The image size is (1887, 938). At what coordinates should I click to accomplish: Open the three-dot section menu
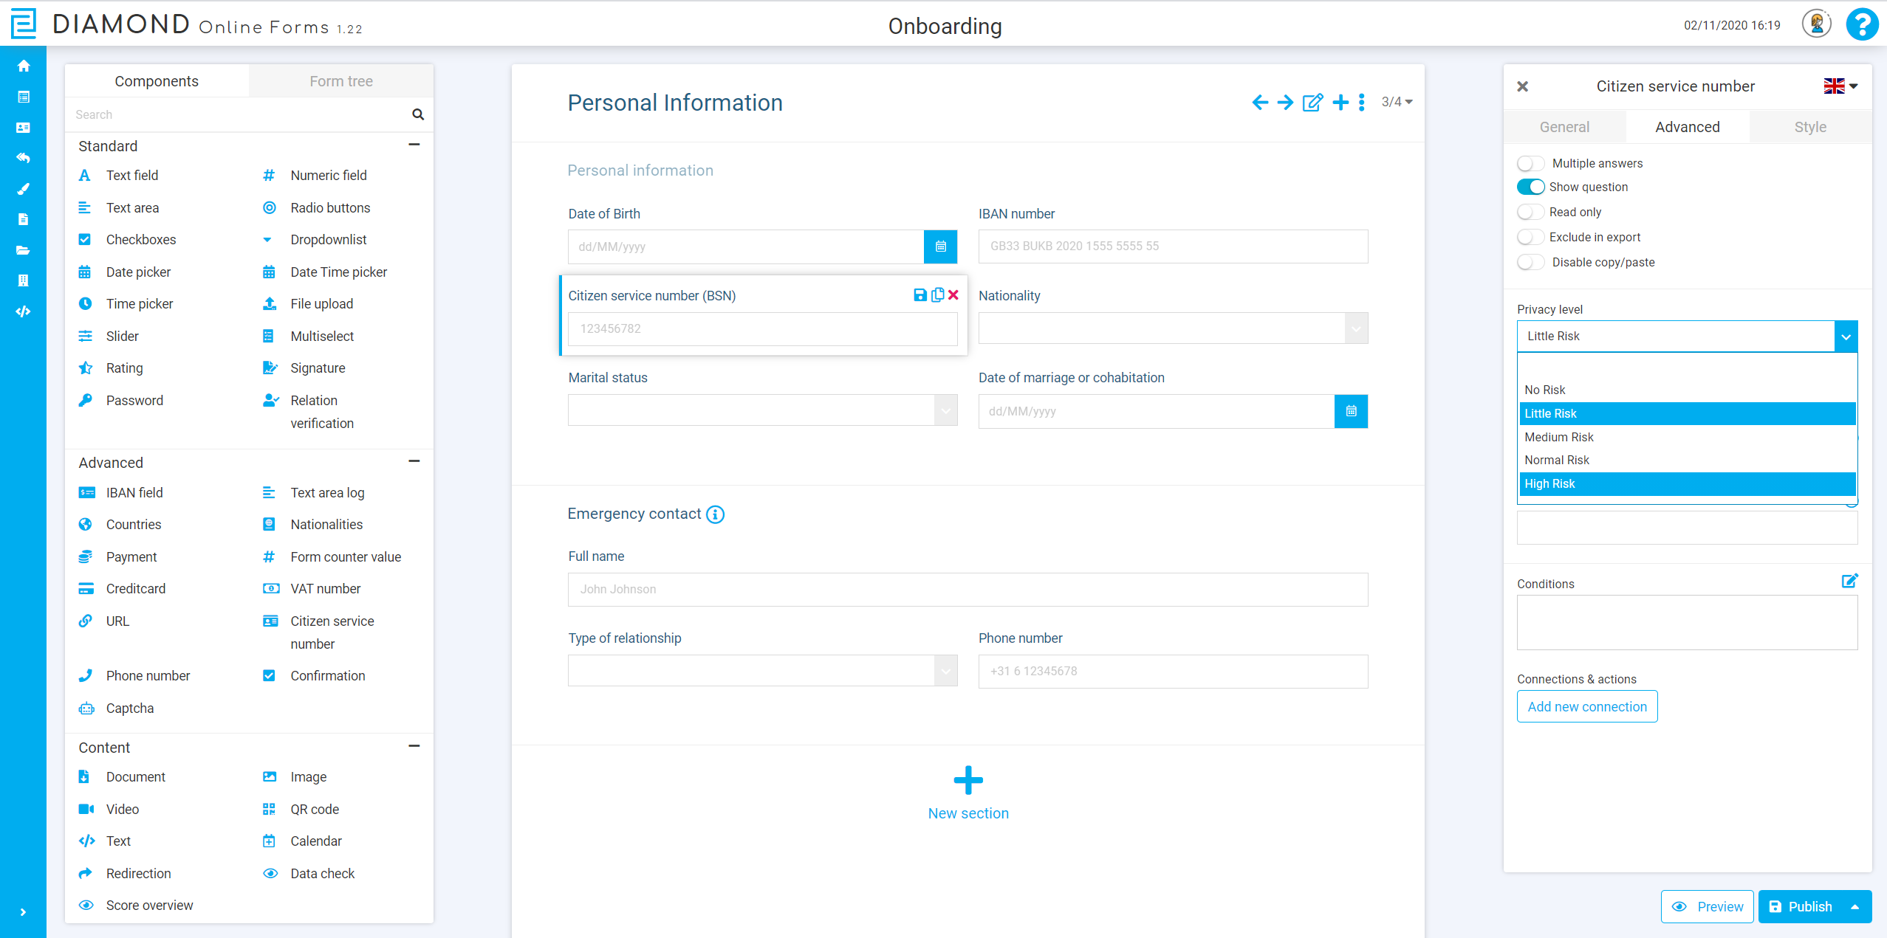pos(1362,103)
